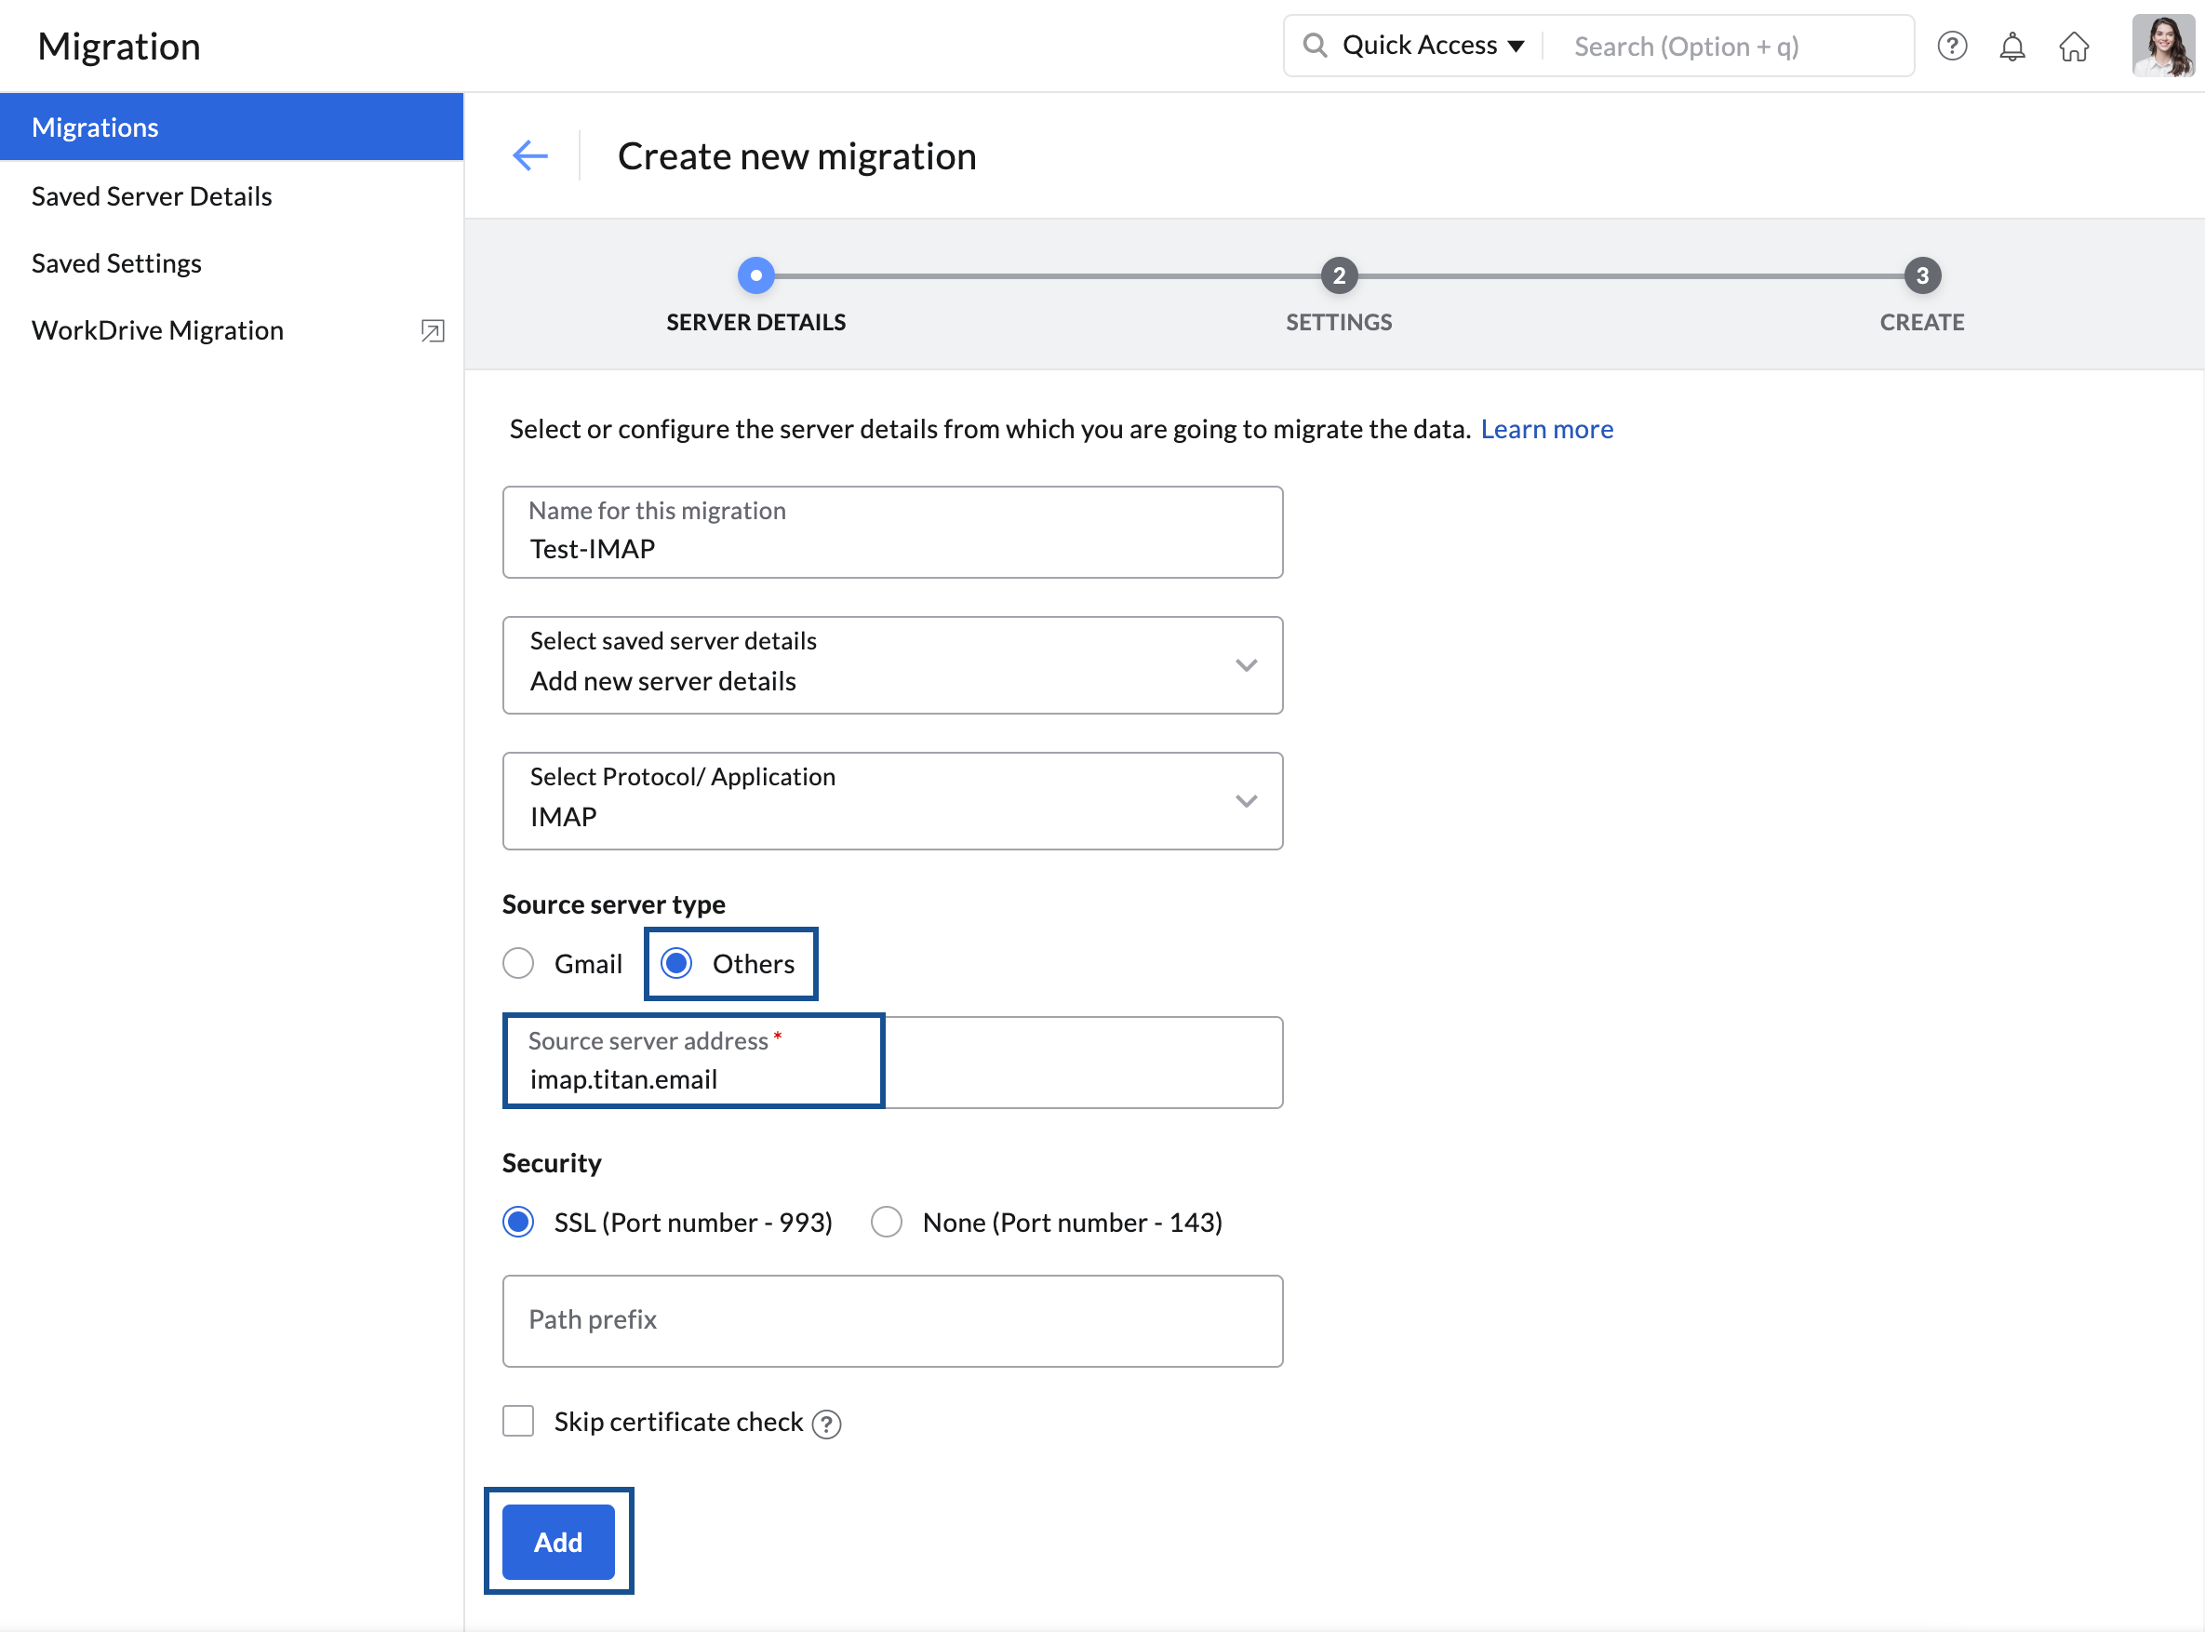Go to Home using the house icon
The height and width of the screenshot is (1632, 2205).
coord(2075,46)
